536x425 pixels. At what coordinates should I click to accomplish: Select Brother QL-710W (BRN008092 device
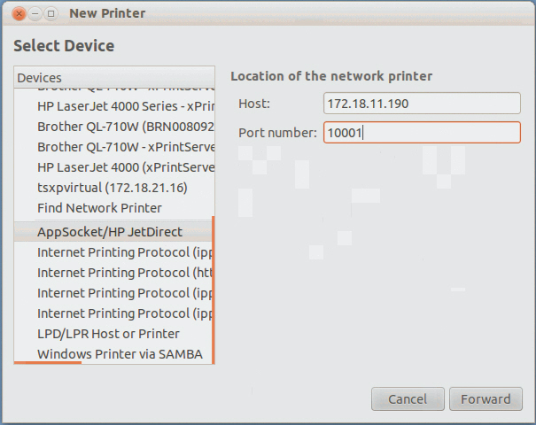pyautogui.click(x=125, y=127)
